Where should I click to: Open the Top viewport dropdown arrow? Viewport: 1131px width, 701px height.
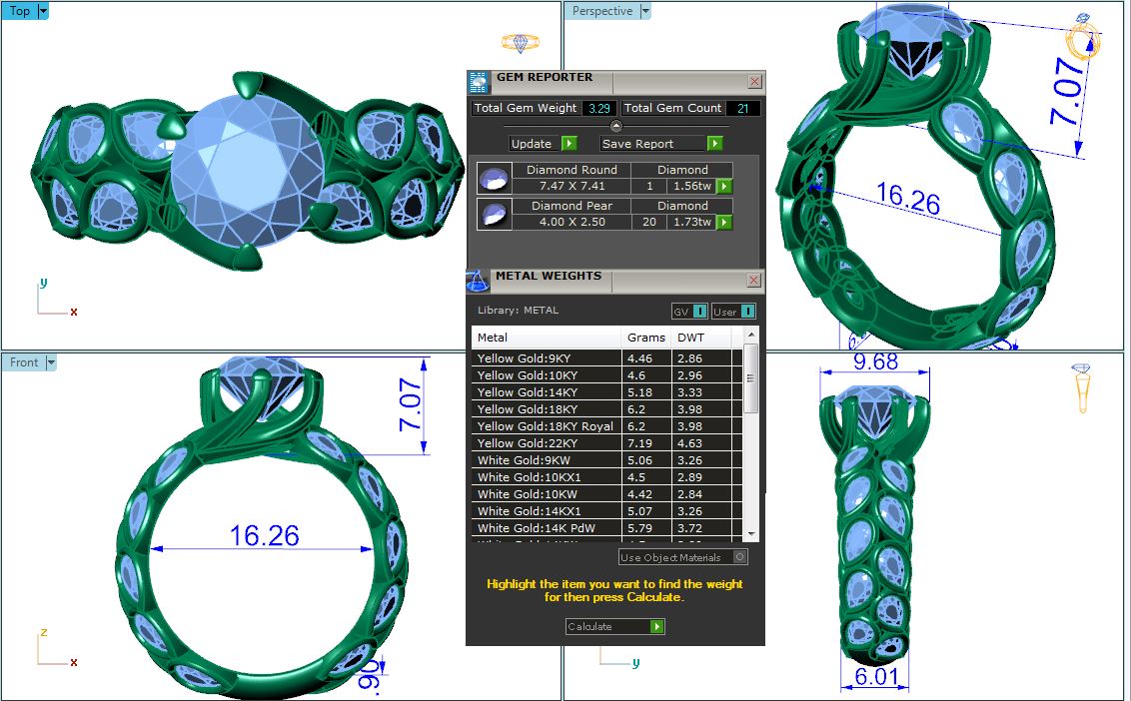pyautogui.click(x=43, y=11)
